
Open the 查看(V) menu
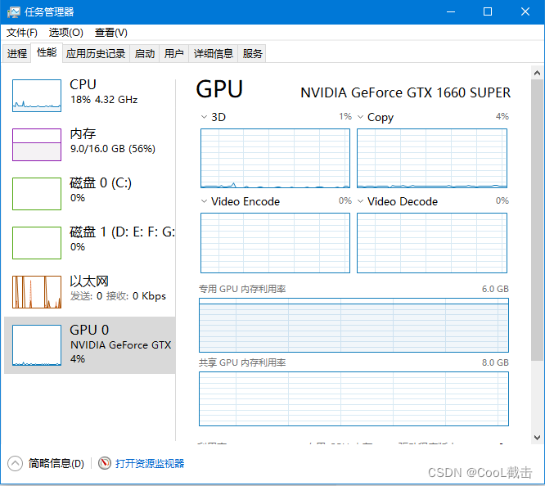click(x=111, y=33)
